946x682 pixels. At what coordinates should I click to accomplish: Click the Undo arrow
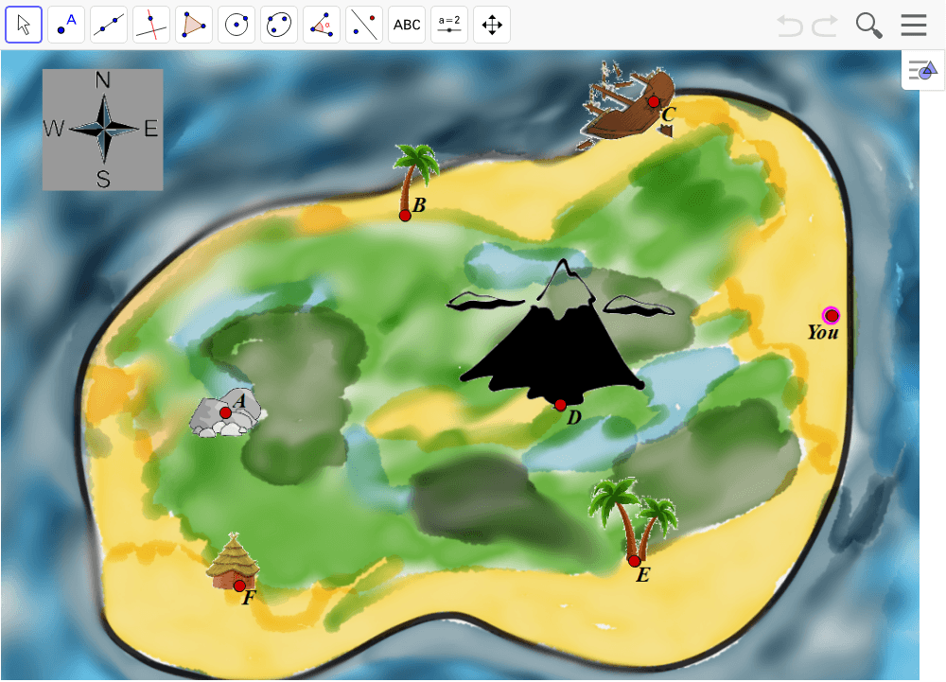pos(790,26)
